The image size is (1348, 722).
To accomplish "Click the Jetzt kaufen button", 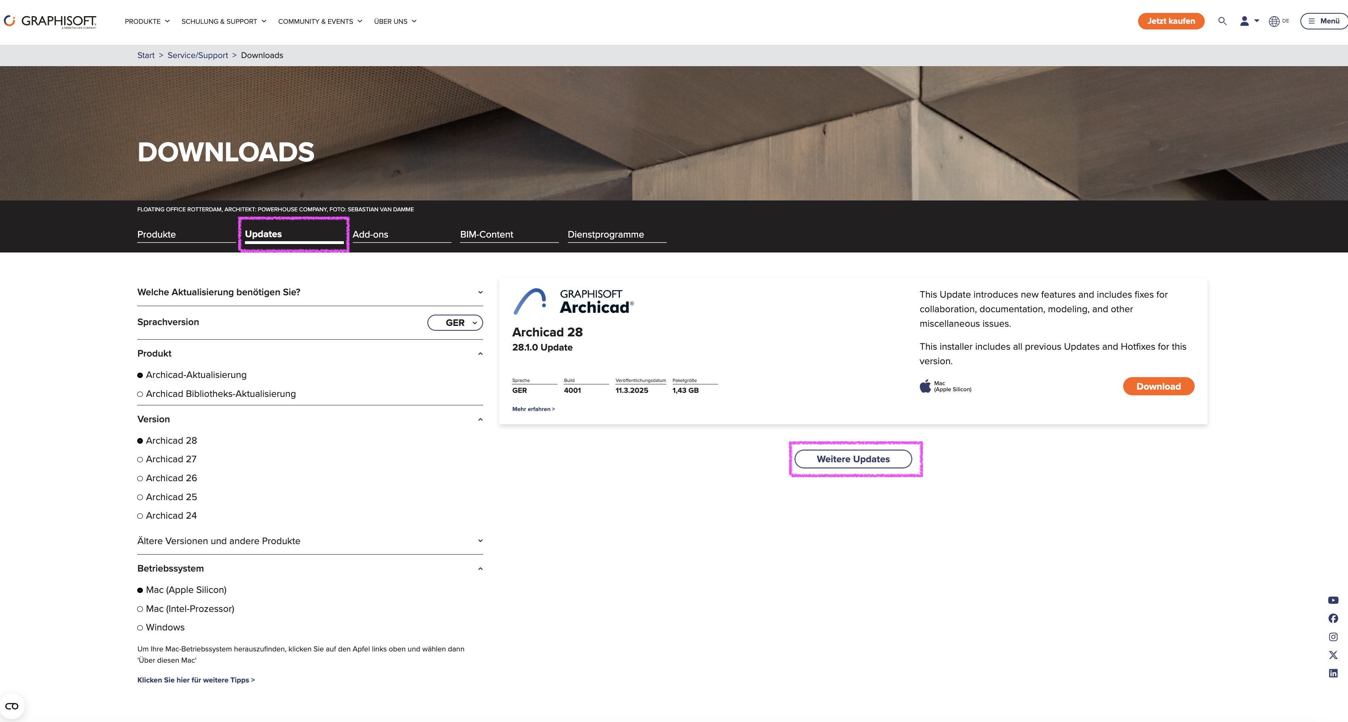I will point(1171,21).
